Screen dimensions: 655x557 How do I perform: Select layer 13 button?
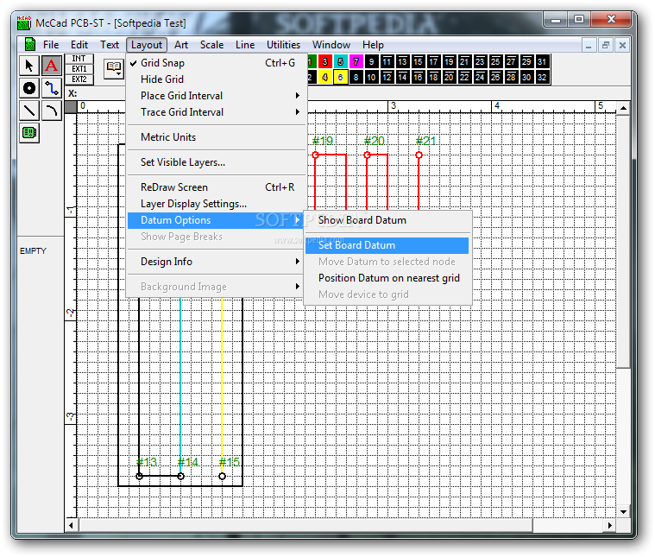tap(402, 62)
